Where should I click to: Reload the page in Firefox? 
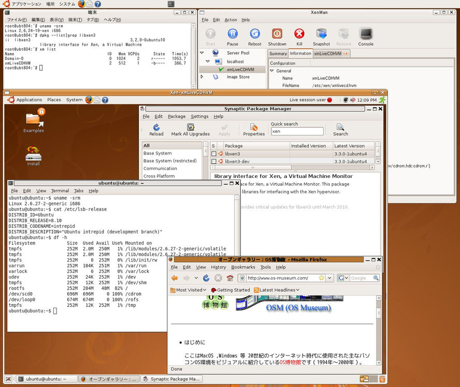pyautogui.click(x=206, y=278)
